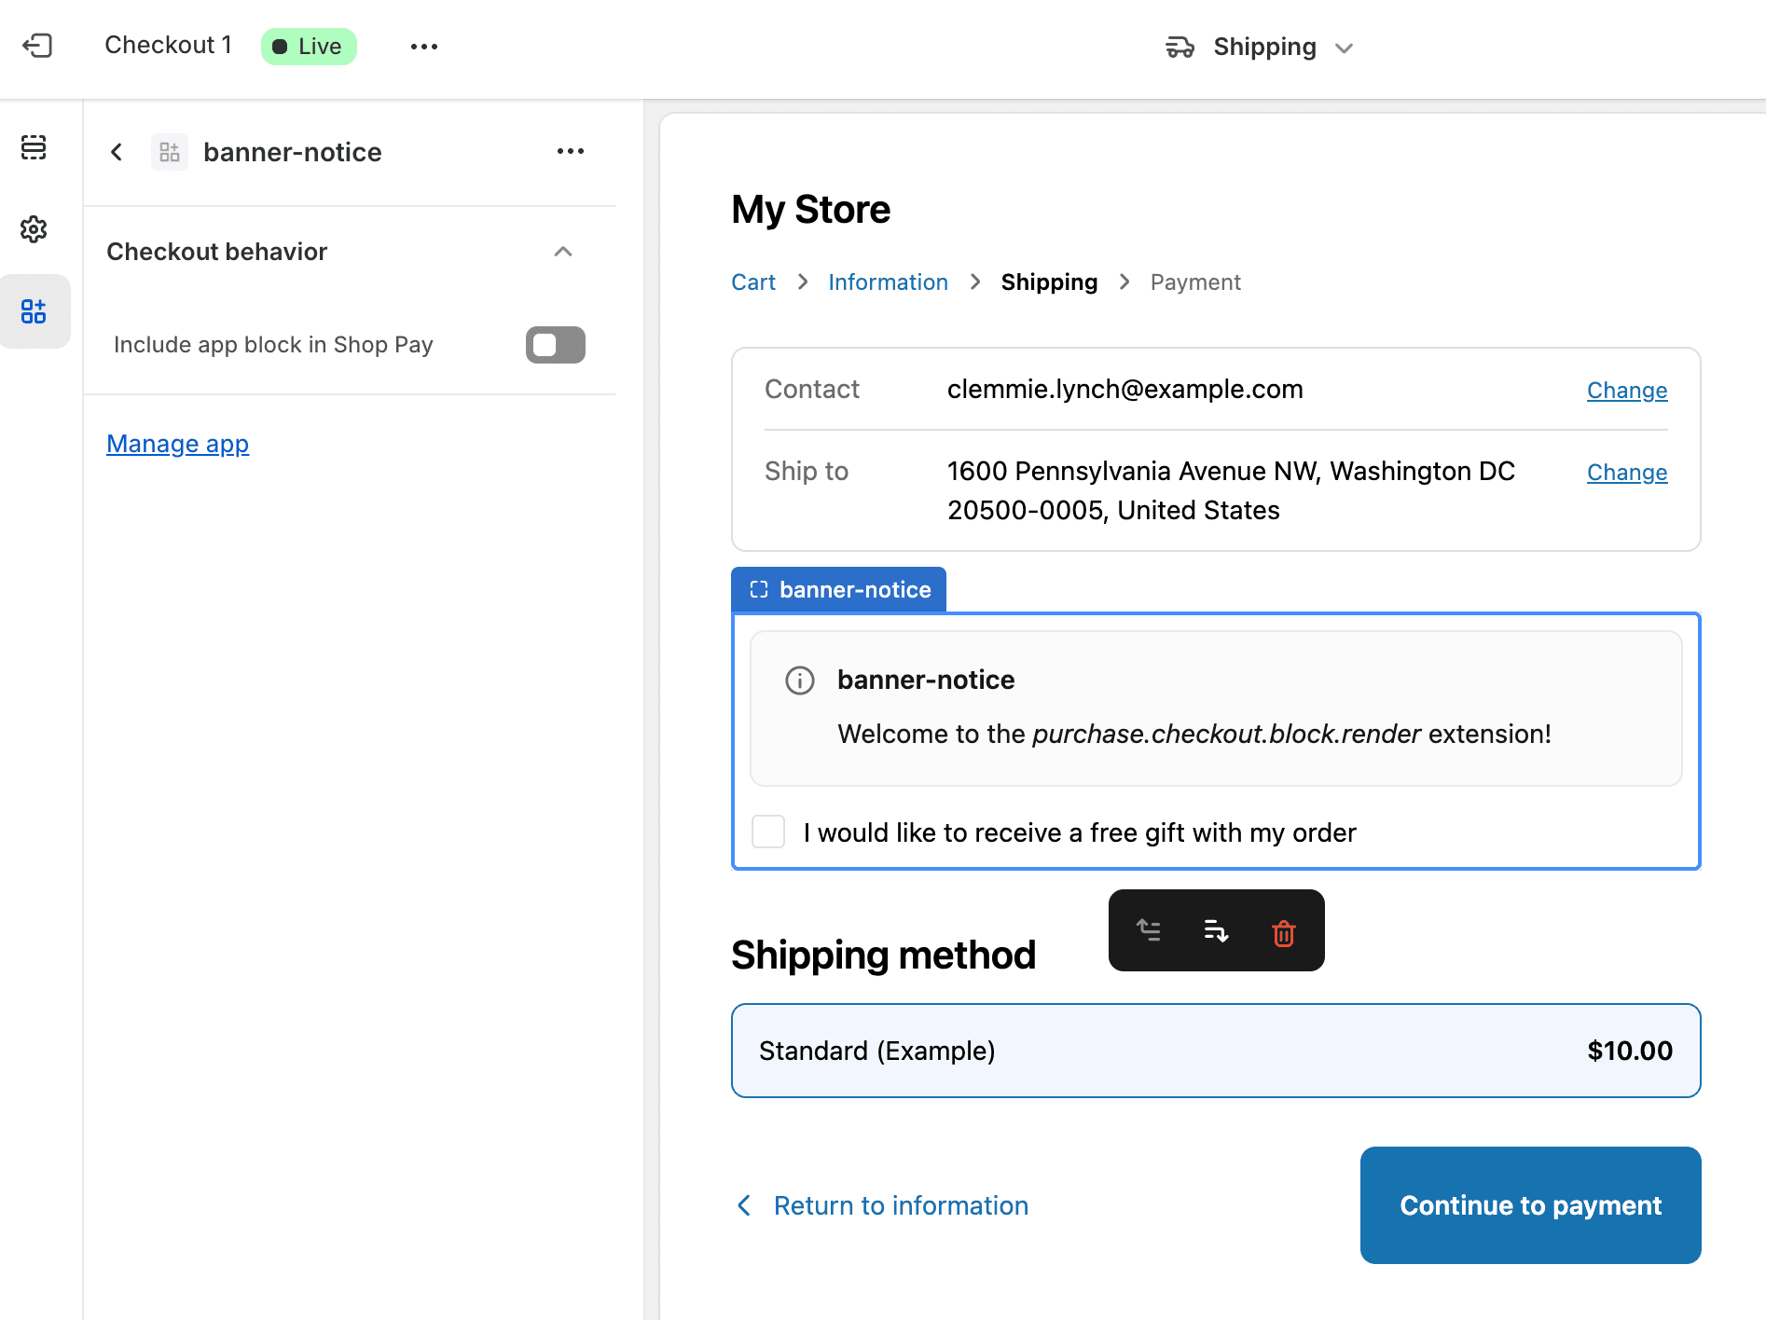Change the contact email

[1626, 391]
